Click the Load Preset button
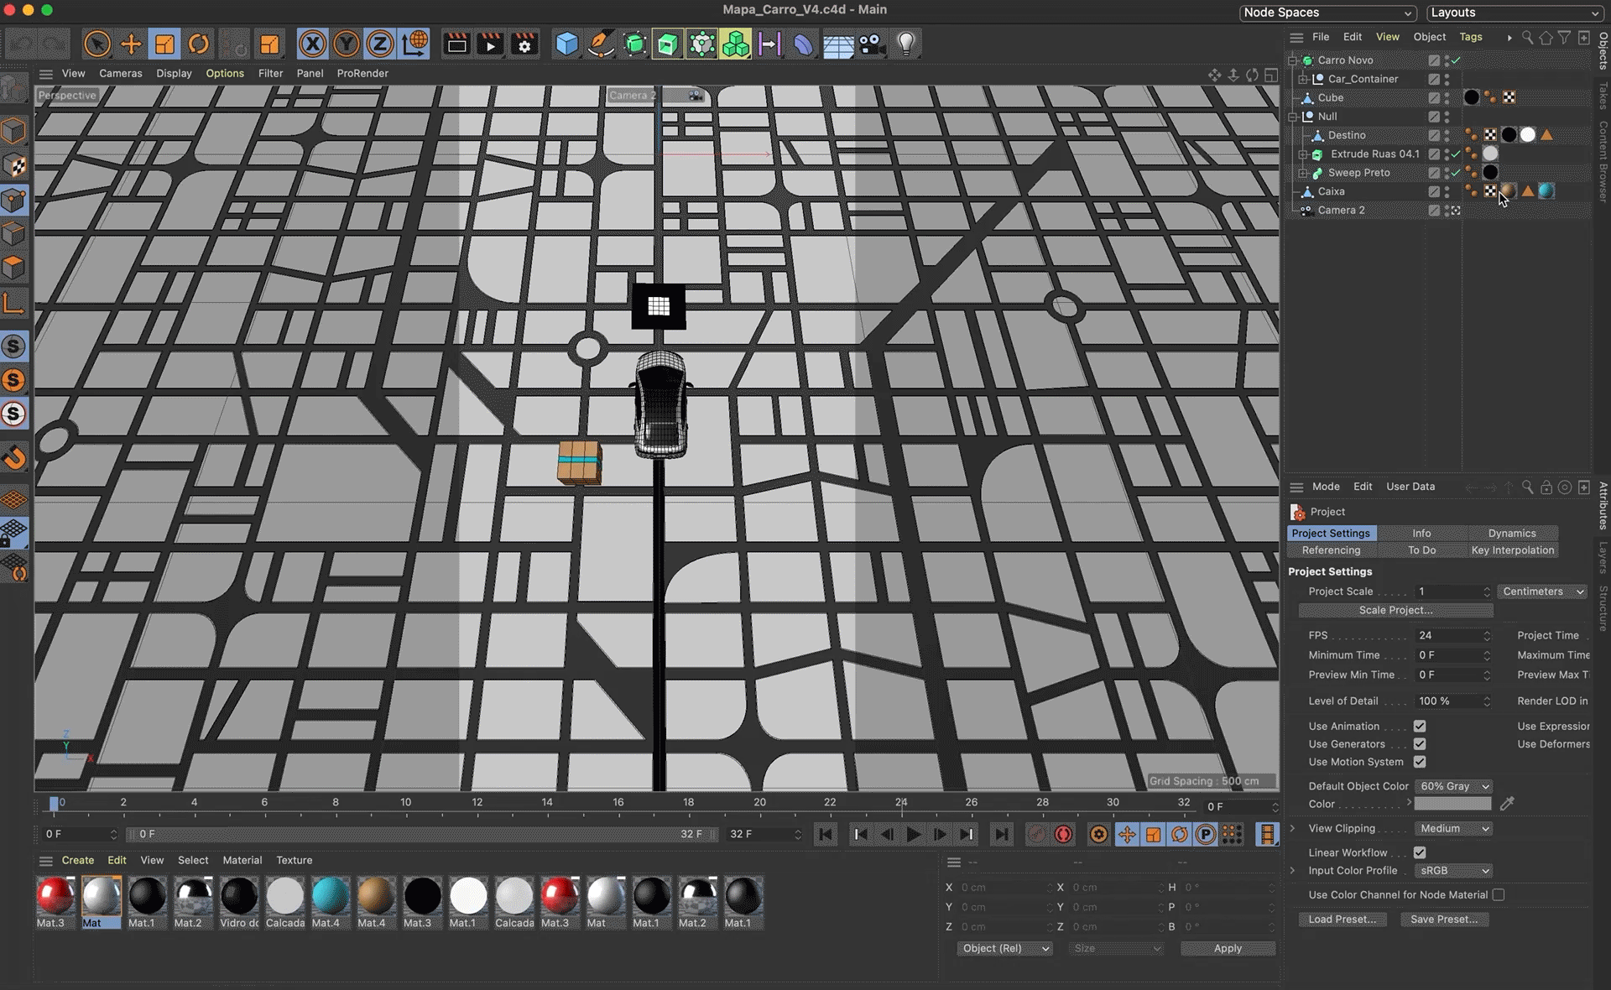The height and width of the screenshot is (990, 1611). point(1342,919)
